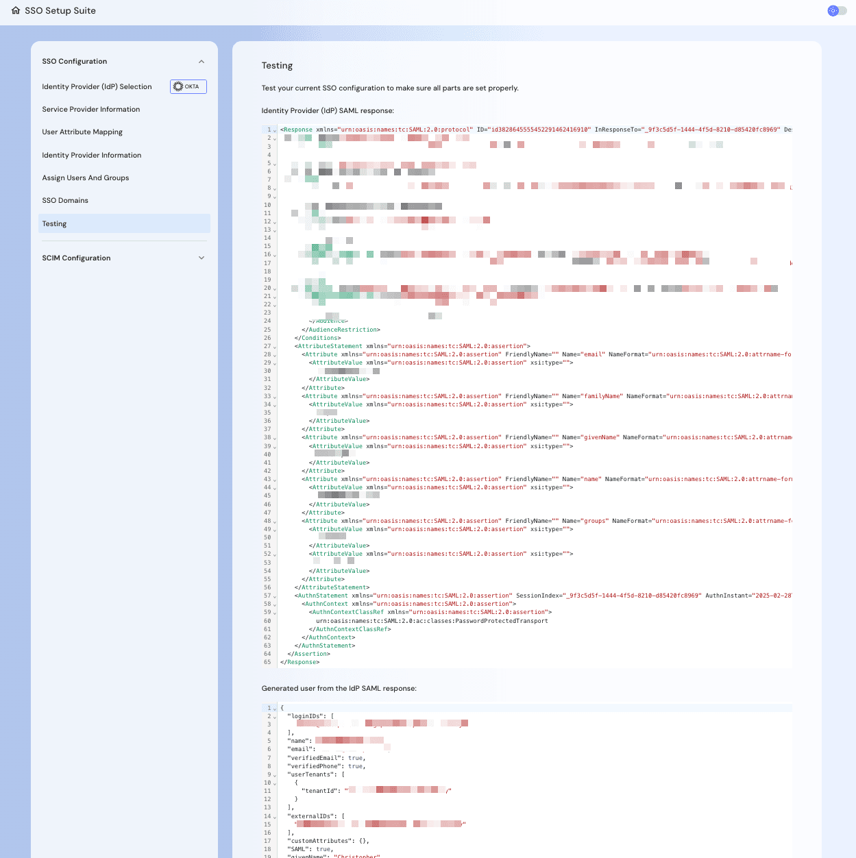Click the highlighted Testing nav item
Screen dimensions: 856x858
54,223
